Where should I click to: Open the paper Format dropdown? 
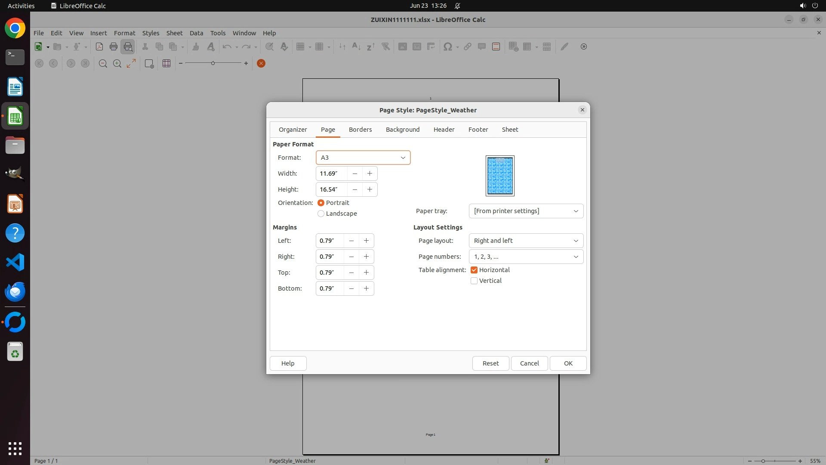click(363, 158)
